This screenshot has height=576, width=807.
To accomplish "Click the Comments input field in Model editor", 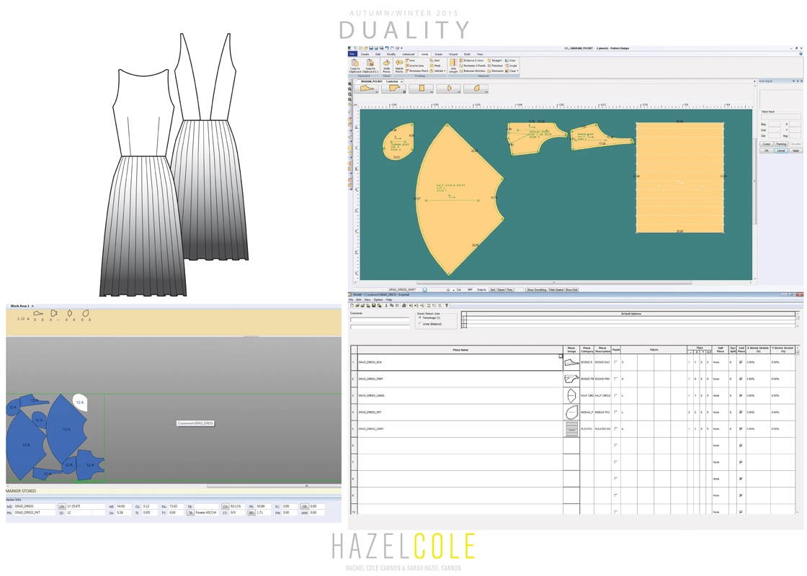I will pos(380,320).
